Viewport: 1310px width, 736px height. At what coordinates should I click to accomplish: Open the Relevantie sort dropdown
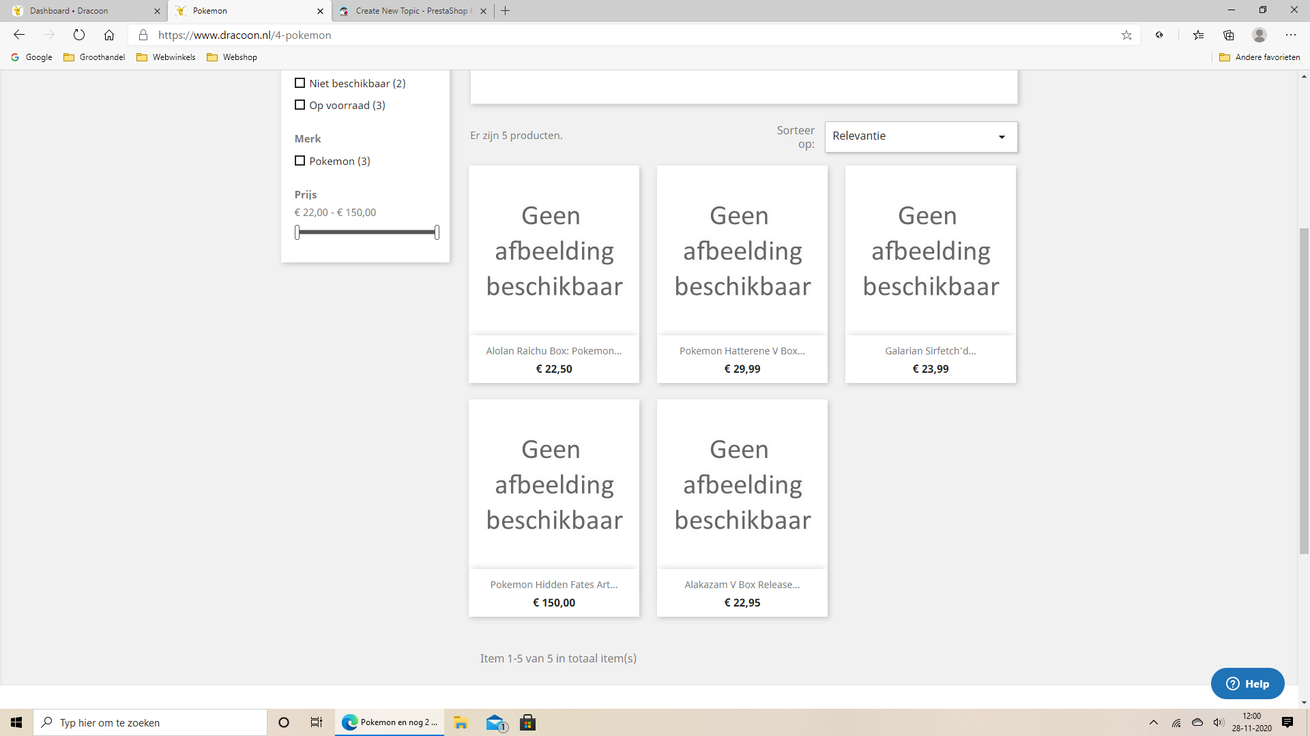point(920,136)
